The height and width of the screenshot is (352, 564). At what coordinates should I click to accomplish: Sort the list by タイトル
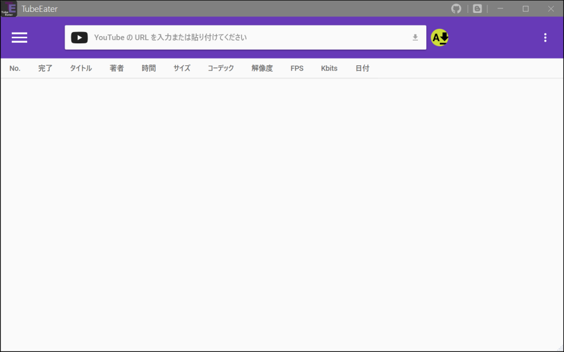pos(81,68)
